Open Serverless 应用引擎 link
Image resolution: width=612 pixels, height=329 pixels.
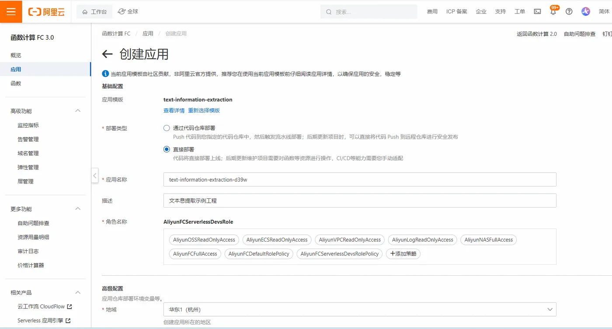40,320
